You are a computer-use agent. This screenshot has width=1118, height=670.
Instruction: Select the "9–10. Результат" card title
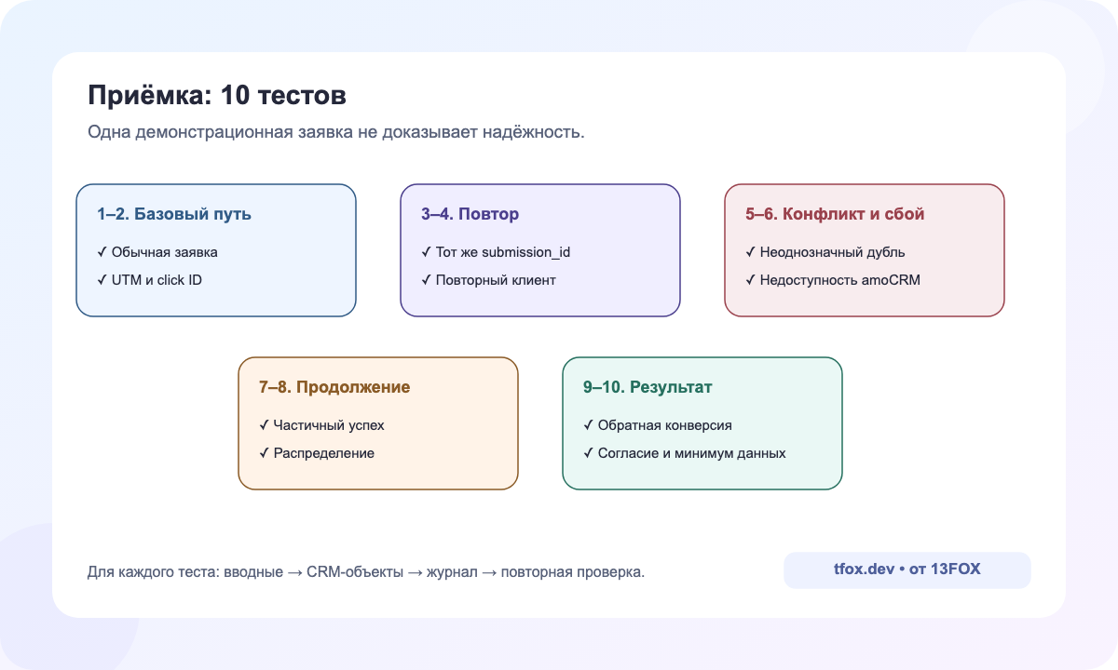pyautogui.click(x=648, y=387)
